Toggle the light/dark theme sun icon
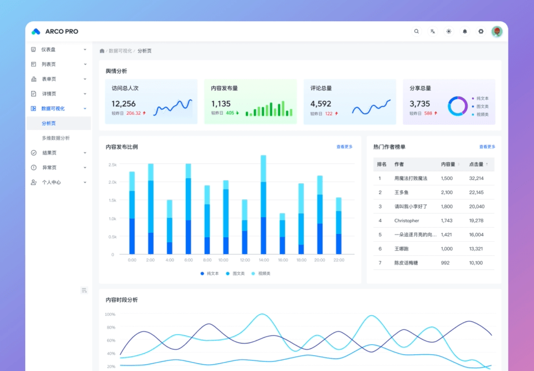The width and height of the screenshot is (534, 371). 448,31
